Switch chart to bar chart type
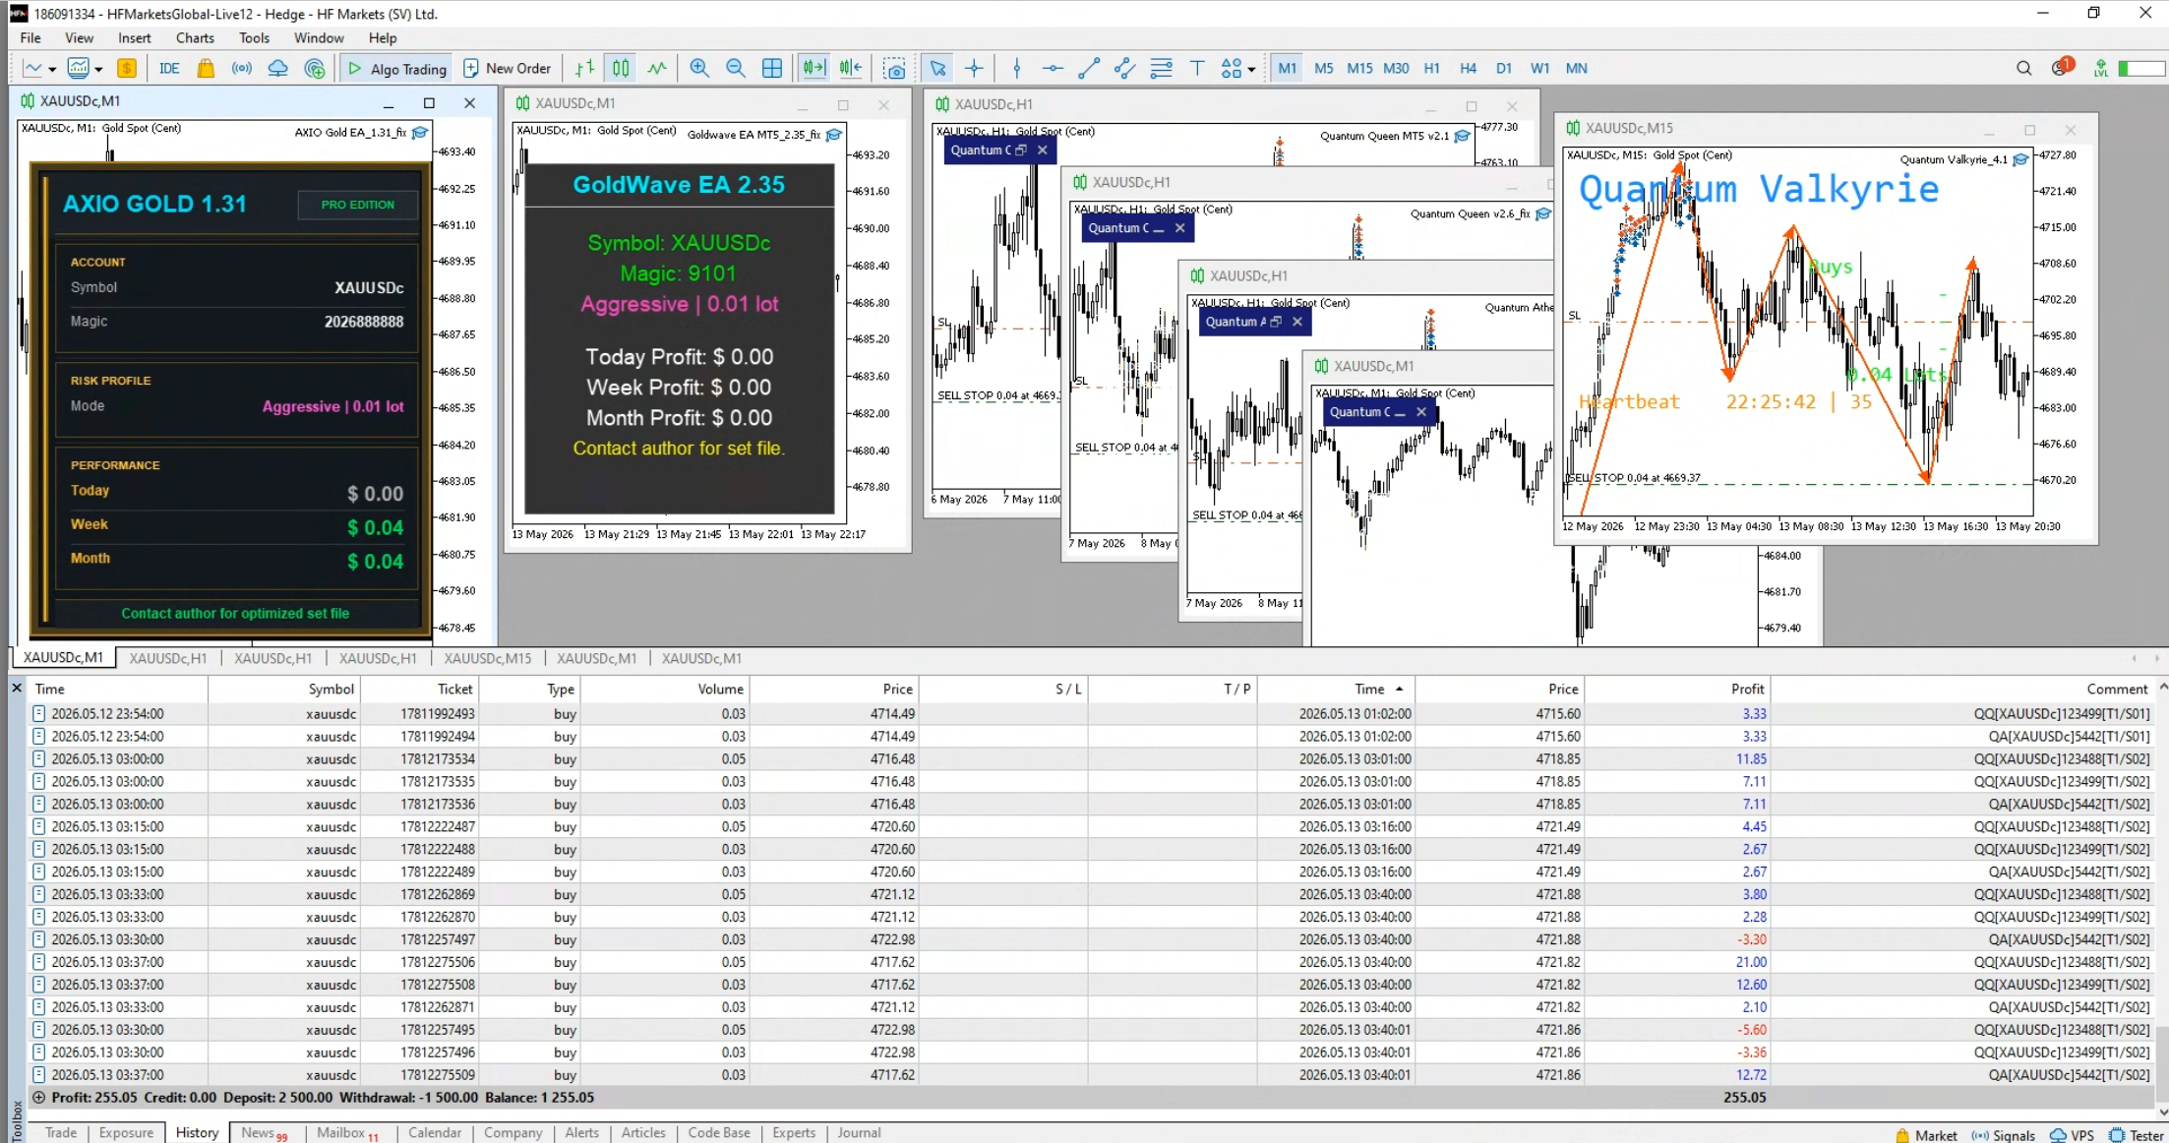Screen dimensions: 2169x1143 585,68
